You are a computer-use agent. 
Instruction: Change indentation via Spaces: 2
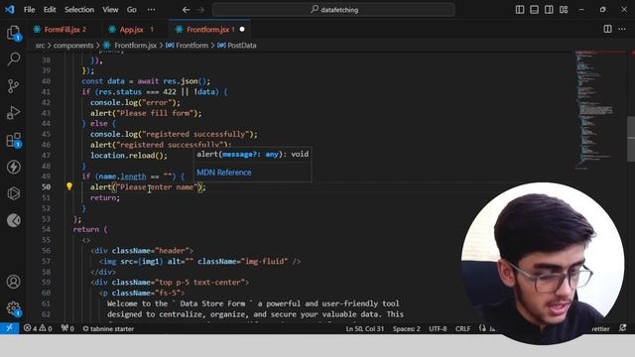(x=406, y=328)
